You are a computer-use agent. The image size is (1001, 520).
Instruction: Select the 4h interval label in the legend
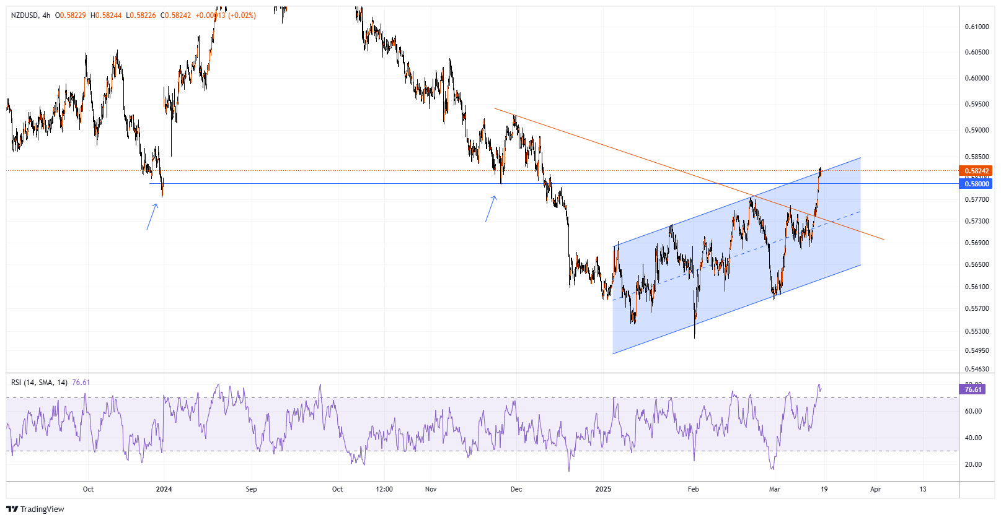46,15
